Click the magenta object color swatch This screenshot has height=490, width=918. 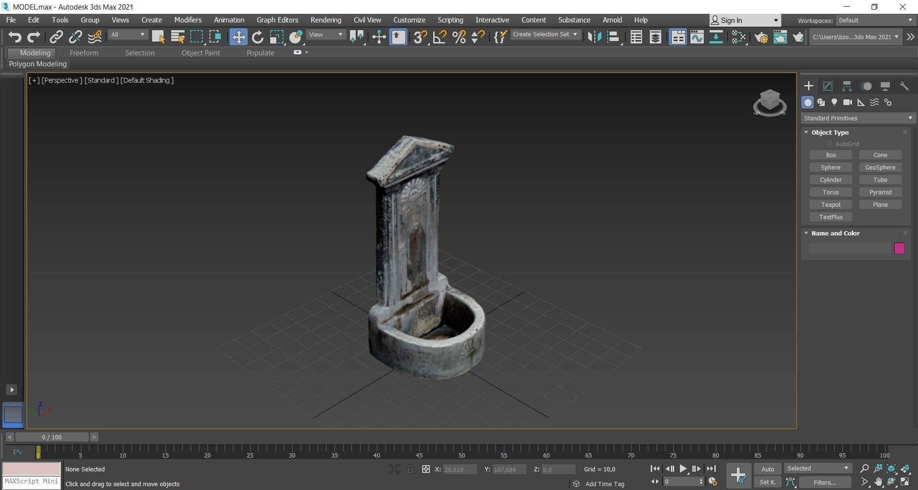(x=899, y=248)
